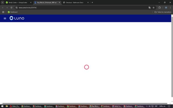Bookmark this page with the star icon
Screen dimensions: 173x108
154,8
